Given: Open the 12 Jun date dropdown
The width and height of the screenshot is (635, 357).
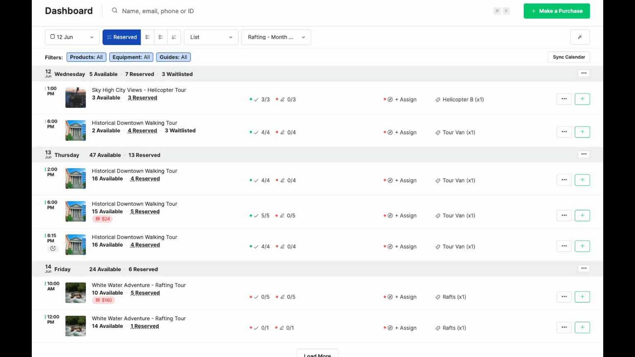Looking at the screenshot, I should [x=72, y=37].
